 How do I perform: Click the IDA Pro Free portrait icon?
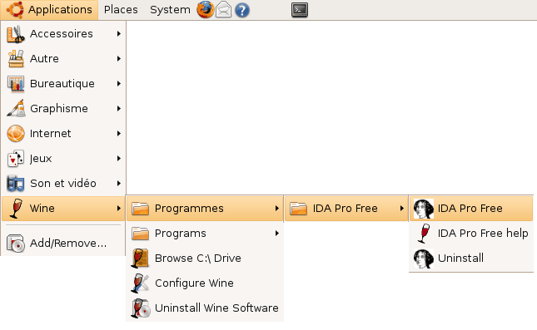coord(424,209)
